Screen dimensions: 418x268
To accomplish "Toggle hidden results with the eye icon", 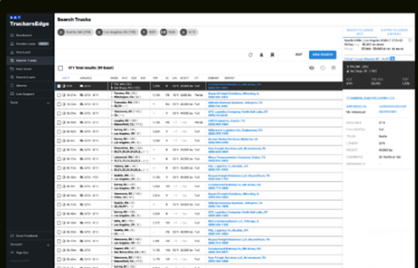I will 312,68.
